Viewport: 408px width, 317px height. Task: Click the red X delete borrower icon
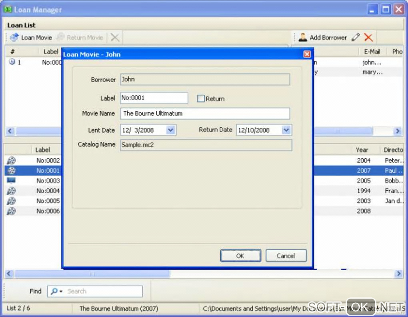coord(368,38)
